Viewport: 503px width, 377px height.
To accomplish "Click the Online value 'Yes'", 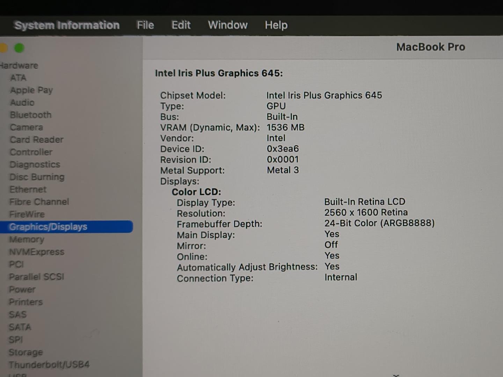I will click(332, 256).
